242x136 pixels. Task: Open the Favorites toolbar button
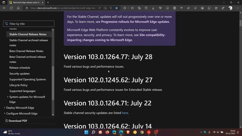(x=132, y=8)
